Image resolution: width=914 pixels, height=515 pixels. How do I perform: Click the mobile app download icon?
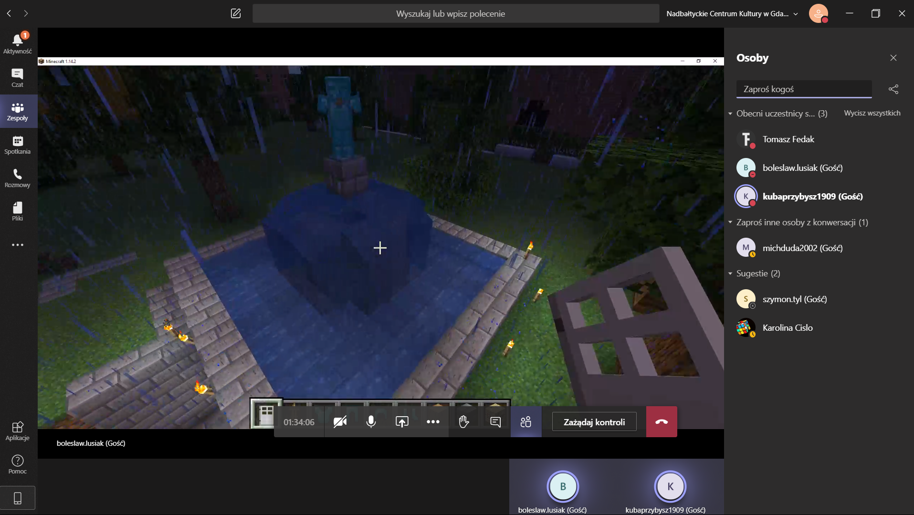(18, 498)
